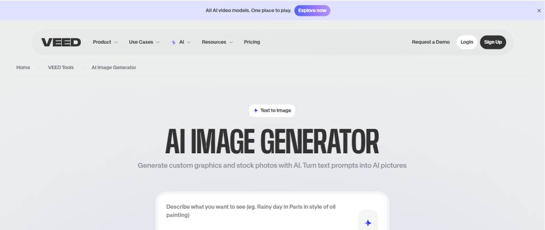This screenshot has height=230, width=545.
Task: Click the Sign Up button
Action: [x=493, y=42]
